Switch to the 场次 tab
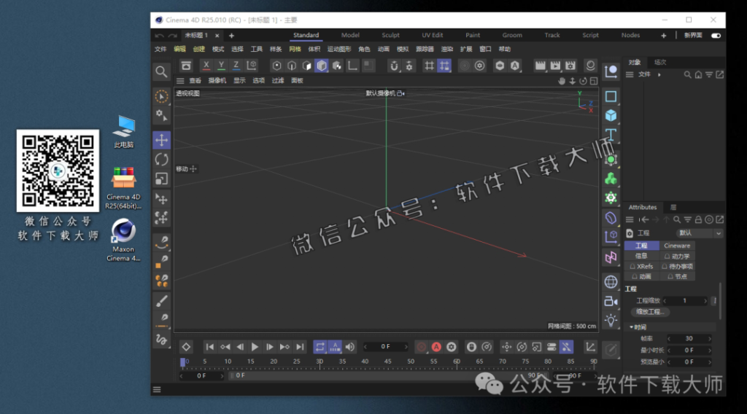 click(x=660, y=63)
